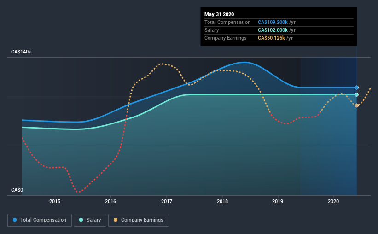
Task: Click the Salary label in tooltip
Action: (212, 30)
